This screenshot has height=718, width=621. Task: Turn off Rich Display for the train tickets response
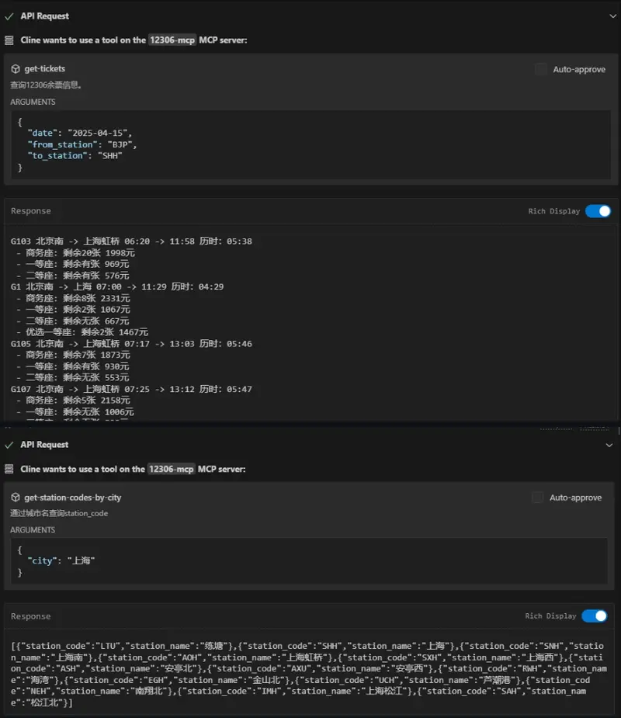pos(598,211)
